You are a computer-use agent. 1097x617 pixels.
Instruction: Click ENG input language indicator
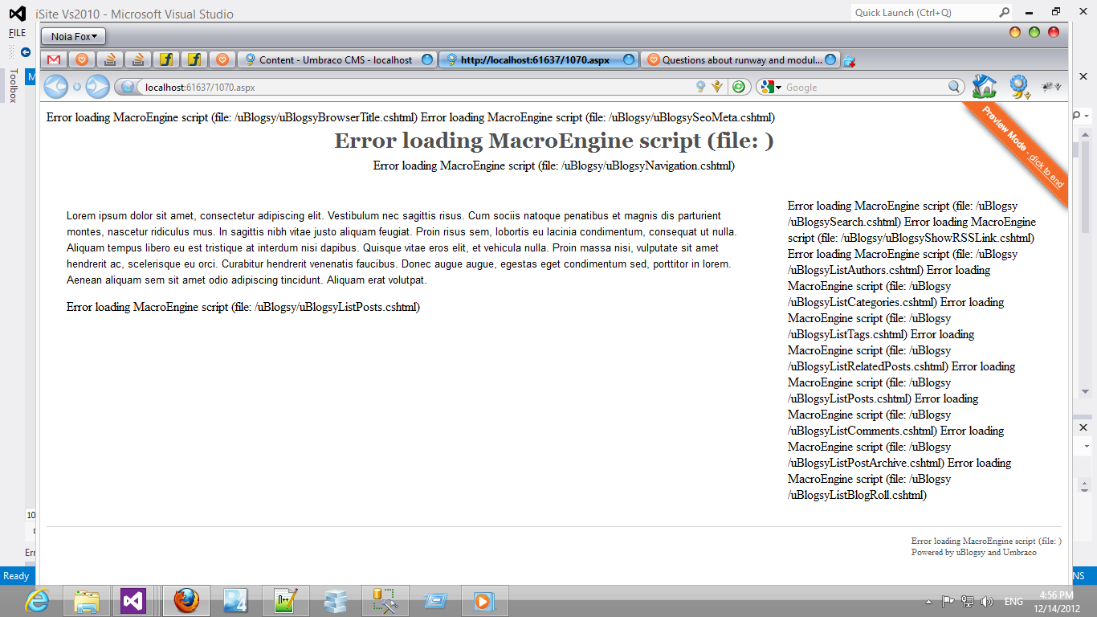point(1013,601)
